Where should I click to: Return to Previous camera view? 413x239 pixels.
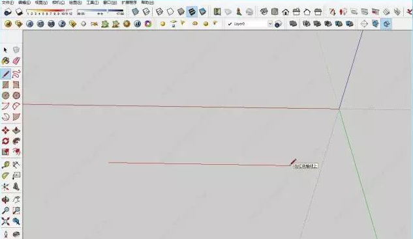(x=16, y=221)
